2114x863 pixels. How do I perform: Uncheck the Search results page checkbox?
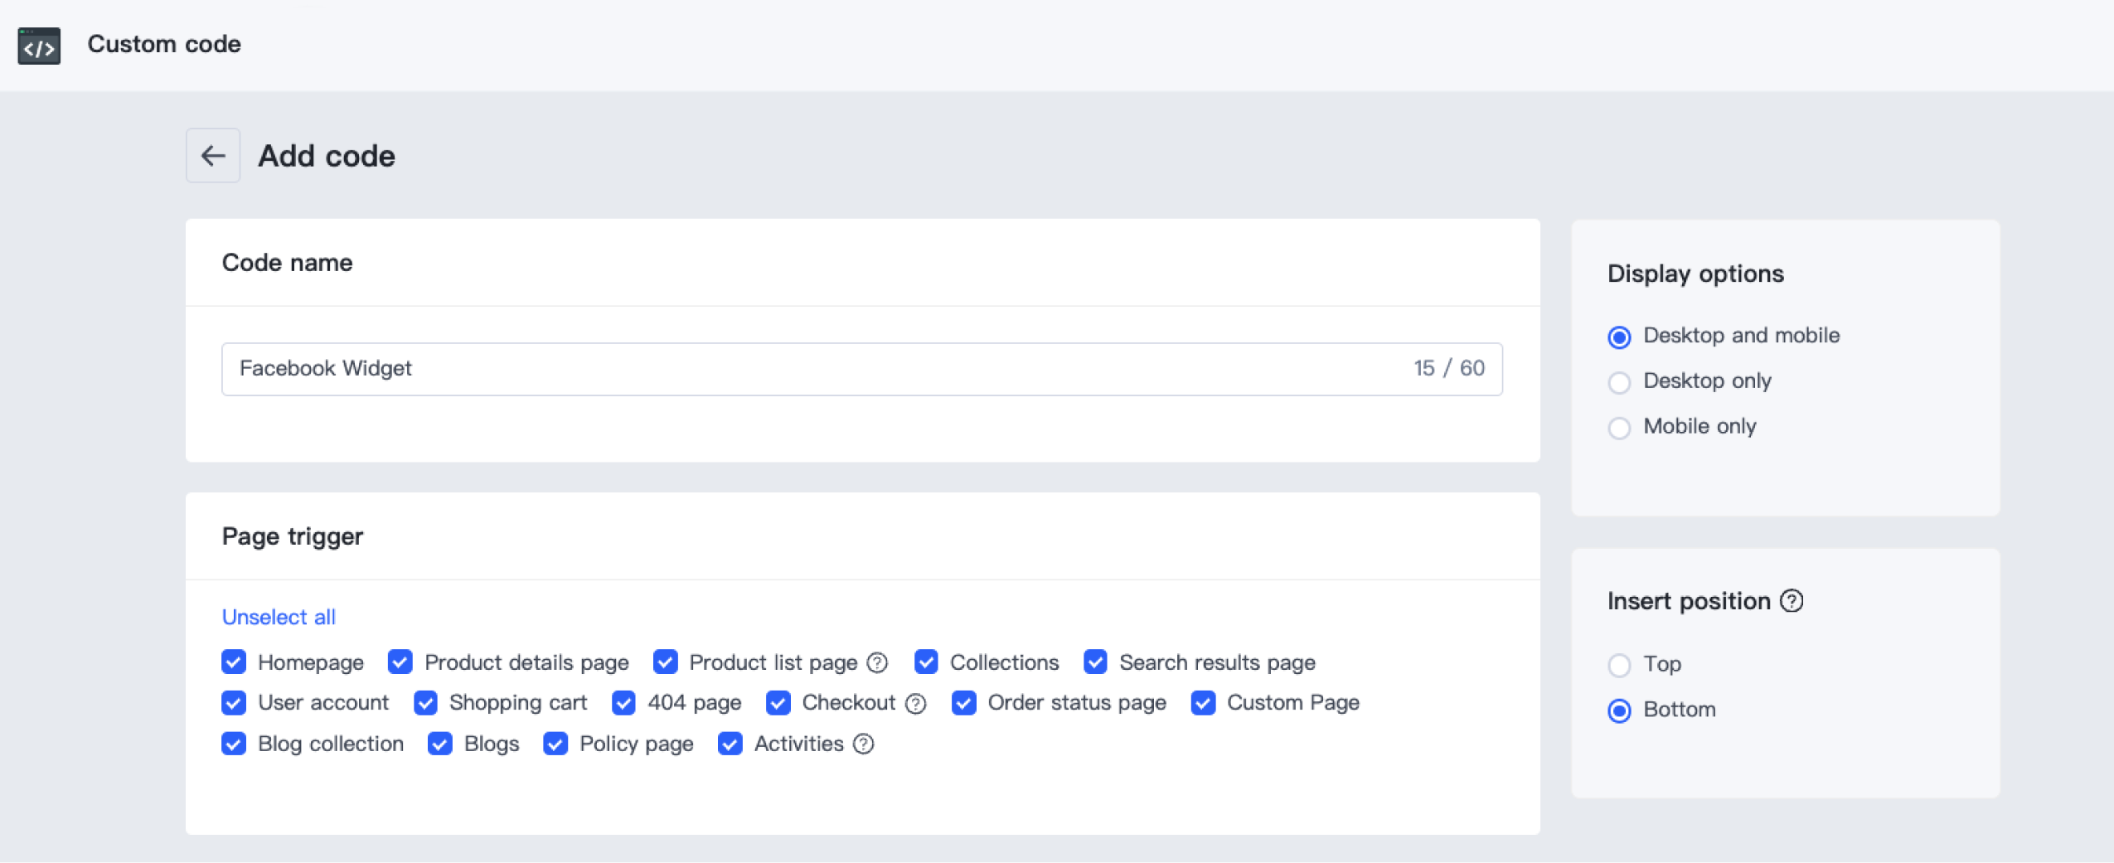(x=1095, y=662)
